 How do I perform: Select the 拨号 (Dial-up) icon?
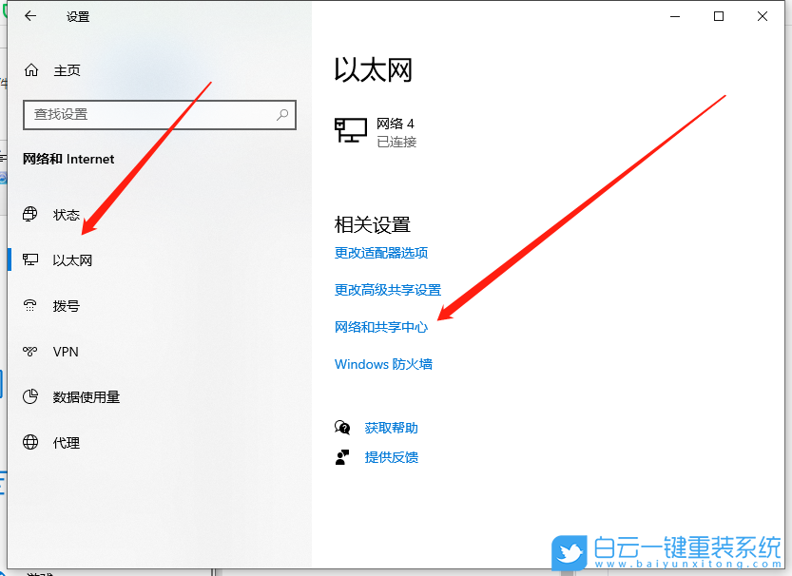pos(30,305)
